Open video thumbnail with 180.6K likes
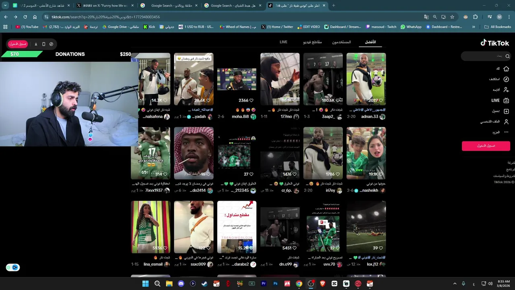 pyautogui.click(x=323, y=79)
